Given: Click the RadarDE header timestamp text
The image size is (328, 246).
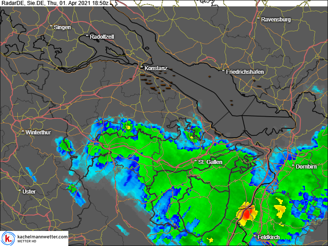Looking at the screenshot, I should pyautogui.click(x=55, y=3).
